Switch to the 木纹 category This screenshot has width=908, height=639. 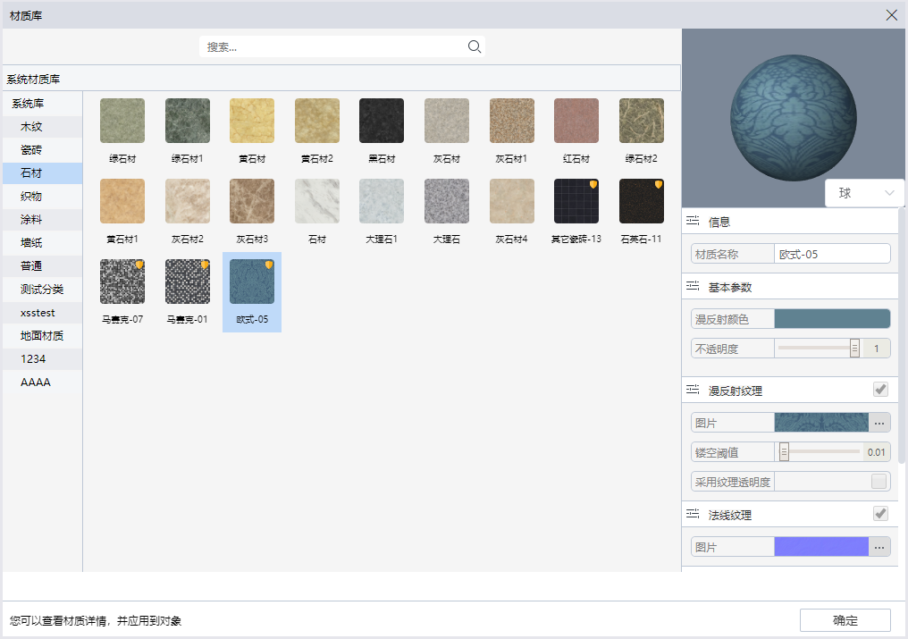[31, 127]
